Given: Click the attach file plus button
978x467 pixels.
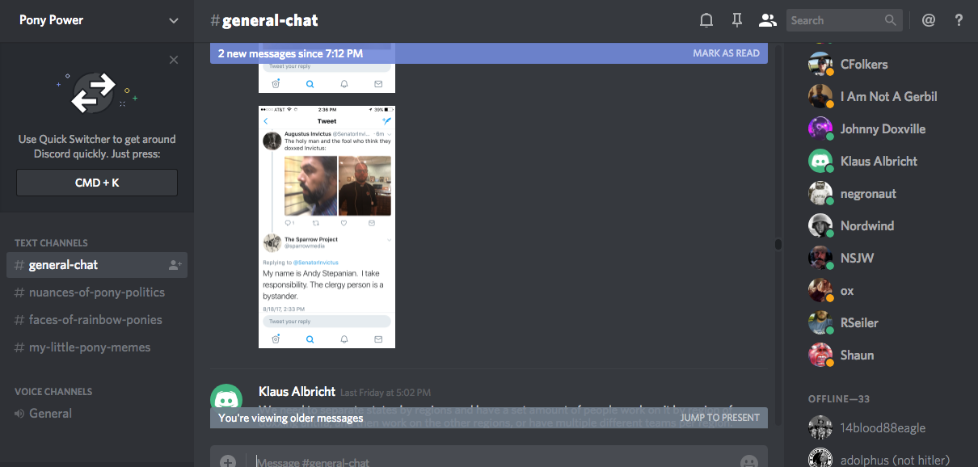Looking at the screenshot, I should pos(228,461).
